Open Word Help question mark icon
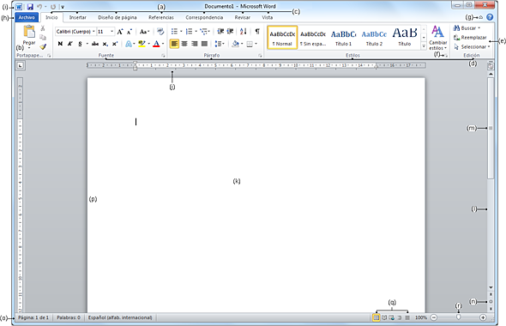The width and height of the screenshot is (506, 326). [490, 17]
